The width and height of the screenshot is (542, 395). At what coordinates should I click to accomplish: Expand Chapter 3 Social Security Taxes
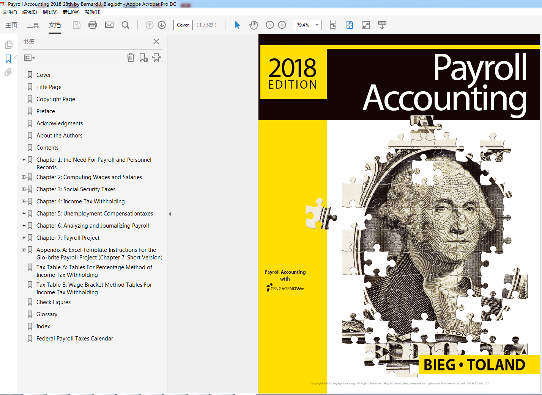(24, 189)
